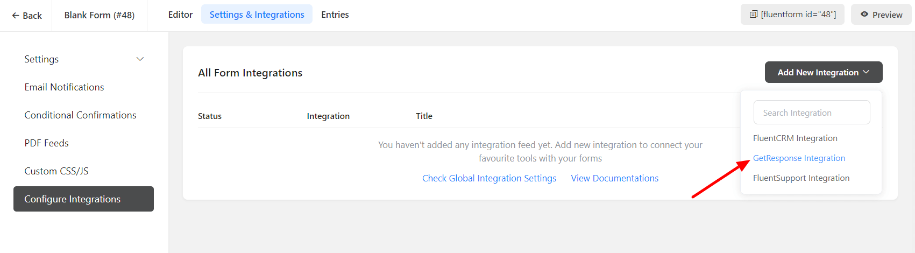Open the Check Global Integration Settings link

tap(489, 178)
